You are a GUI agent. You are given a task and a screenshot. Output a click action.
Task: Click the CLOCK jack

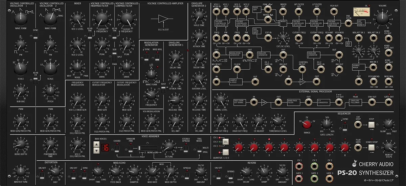(x=237, y=70)
